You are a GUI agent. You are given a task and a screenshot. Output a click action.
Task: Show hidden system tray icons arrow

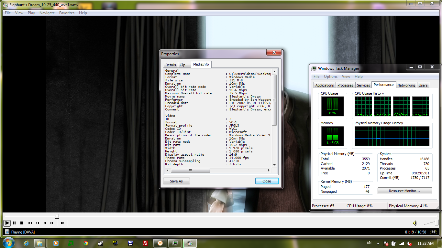(x=379, y=243)
